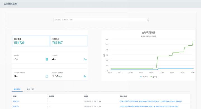
Task: Click the 时间 column header
Action: 86,96
